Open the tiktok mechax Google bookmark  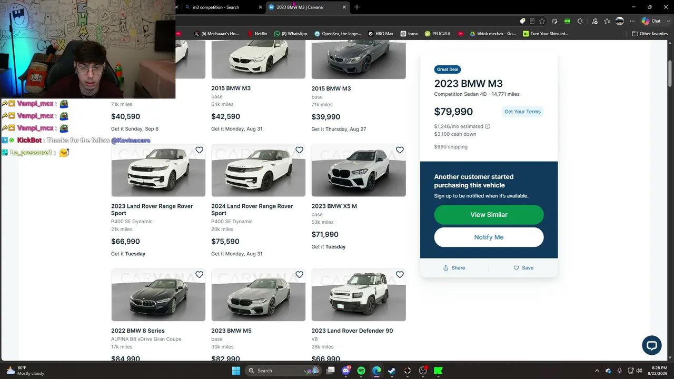click(x=493, y=34)
